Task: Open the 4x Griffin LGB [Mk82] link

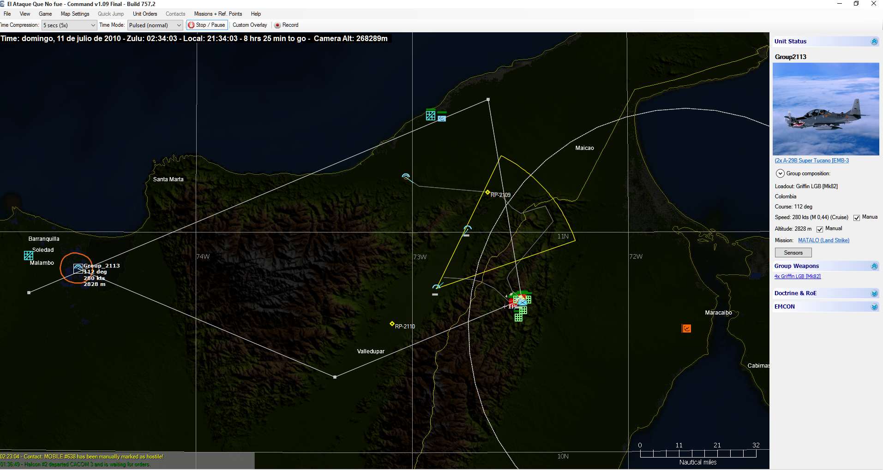Action: pos(797,276)
